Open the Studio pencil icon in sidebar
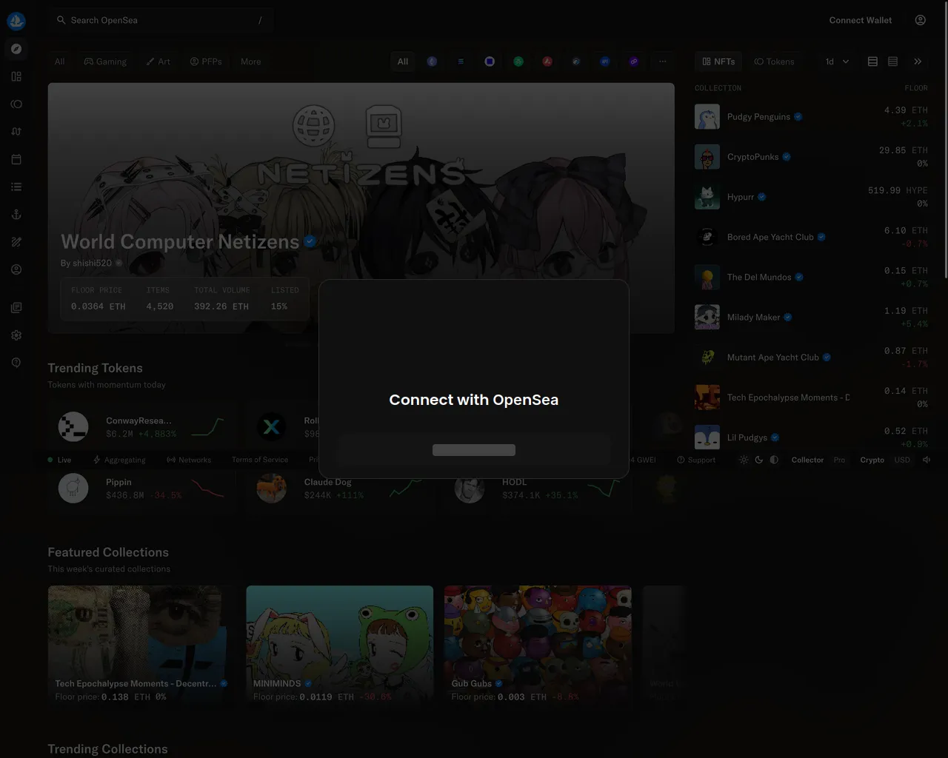 click(x=16, y=242)
